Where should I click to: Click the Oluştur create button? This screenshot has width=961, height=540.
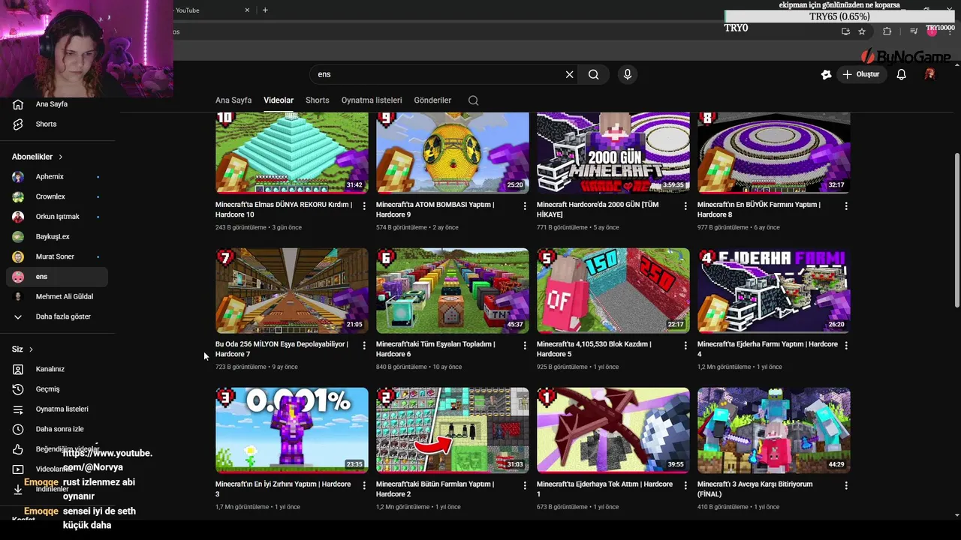click(860, 74)
